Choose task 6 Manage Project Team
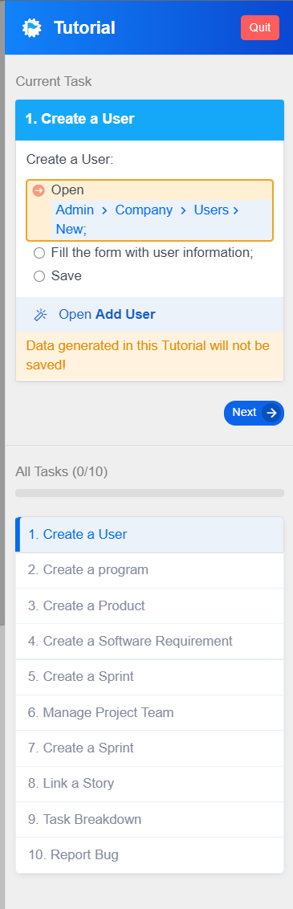This screenshot has height=909, width=293. pyautogui.click(x=149, y=713)
